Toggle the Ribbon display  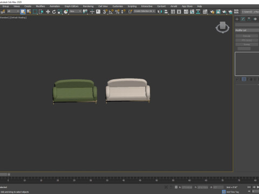(x=186, y=12)
